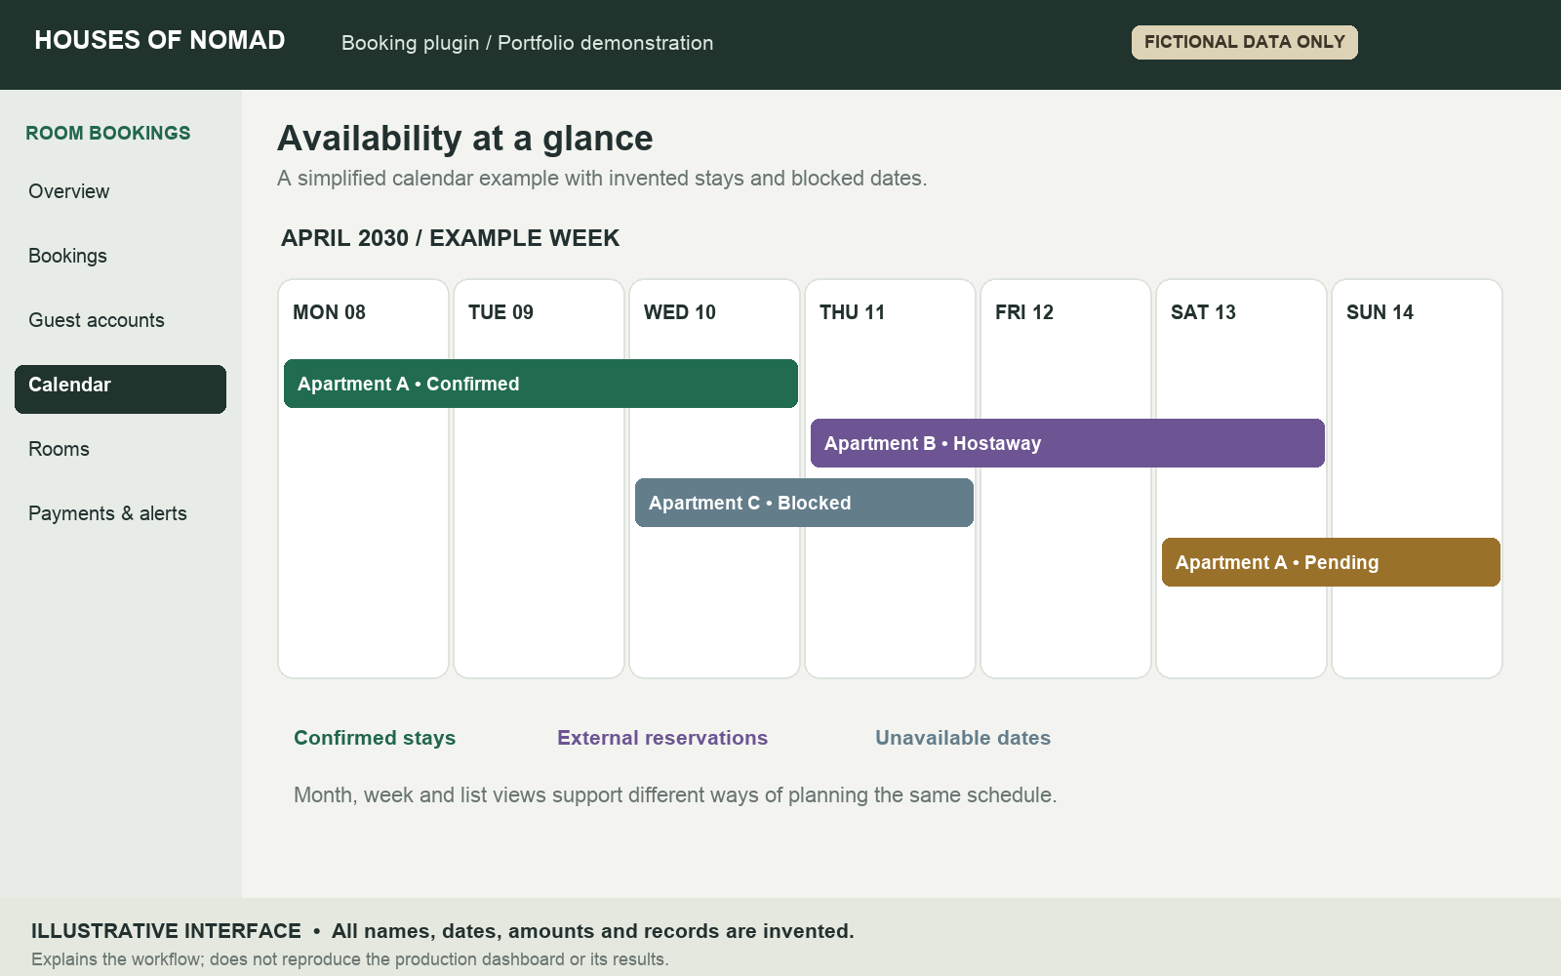This screenshot has width=1561, height=976.
Task: Click the ROOM BOOKINGS sidebar heading
Action: pyautogui.click(x=108, y=133)
